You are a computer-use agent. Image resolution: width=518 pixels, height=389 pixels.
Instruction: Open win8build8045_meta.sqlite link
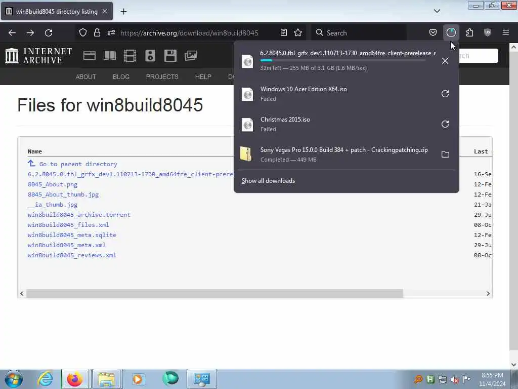[72, 235]
